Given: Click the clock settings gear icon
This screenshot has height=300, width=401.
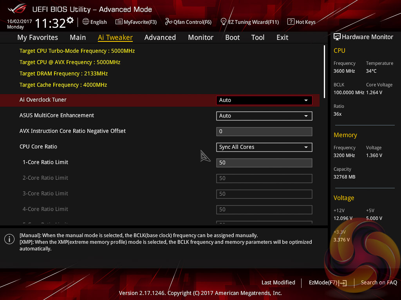Looking at the screenshot, I should (70, 20).
